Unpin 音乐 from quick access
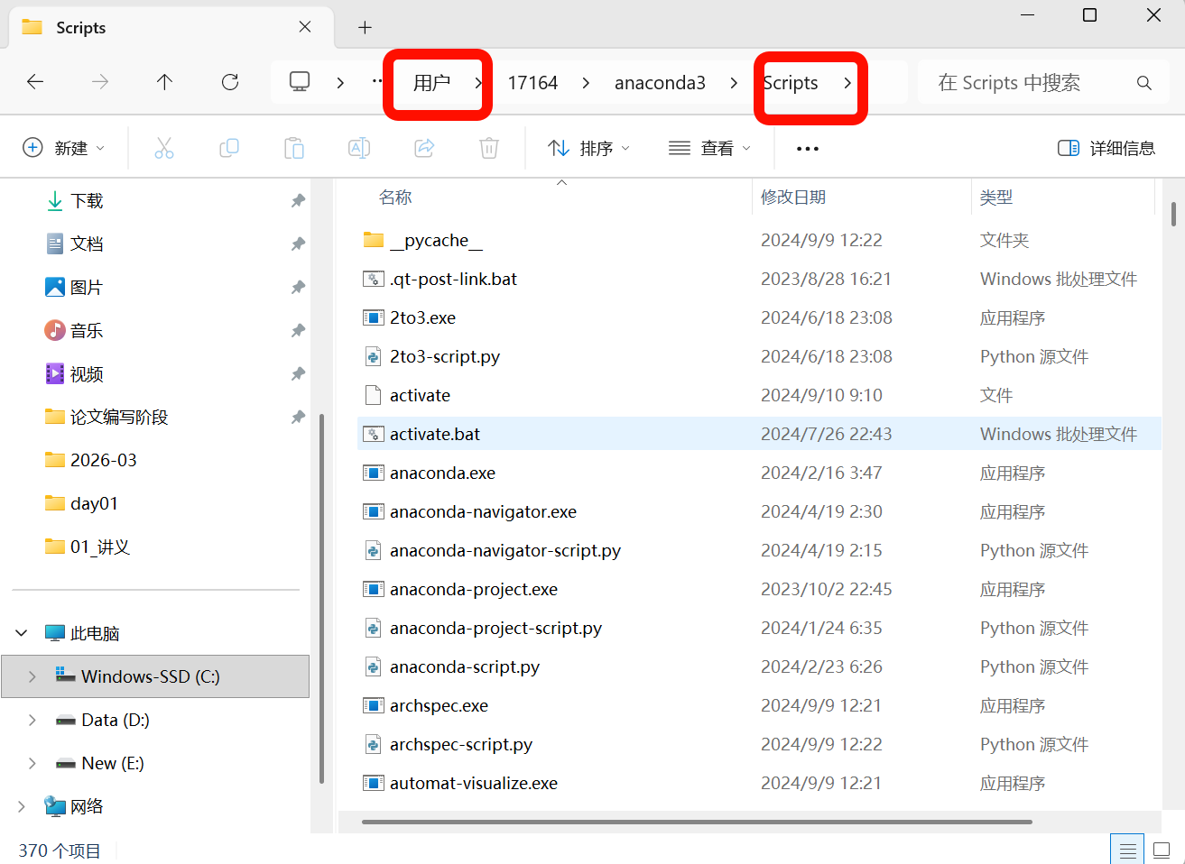This screenshot has height=864, width=1185. (x=298, y=331)
